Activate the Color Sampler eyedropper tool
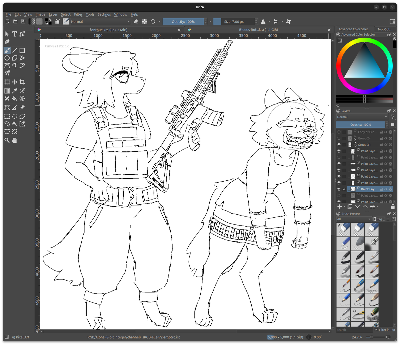This screenshot has height=345, width=400. (15, 90)
